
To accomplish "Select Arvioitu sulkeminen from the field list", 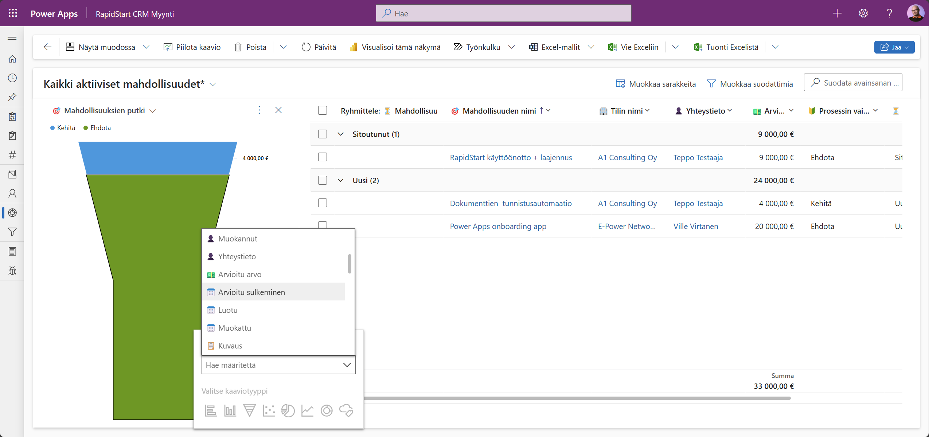I will [x=251, y=292].
